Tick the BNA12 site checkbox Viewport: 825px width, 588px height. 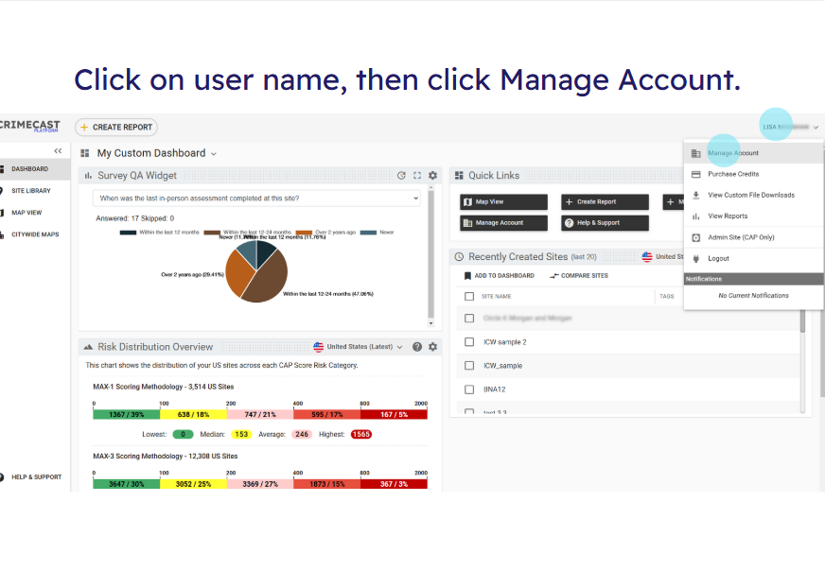point(469,389)
